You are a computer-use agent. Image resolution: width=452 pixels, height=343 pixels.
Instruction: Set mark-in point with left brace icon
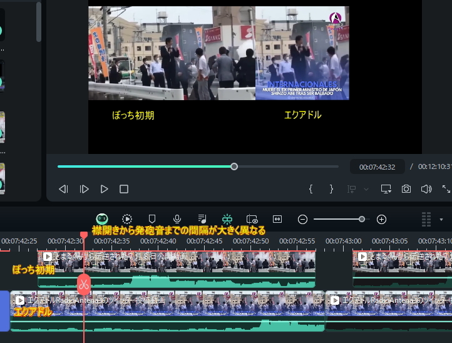point(311,189)
